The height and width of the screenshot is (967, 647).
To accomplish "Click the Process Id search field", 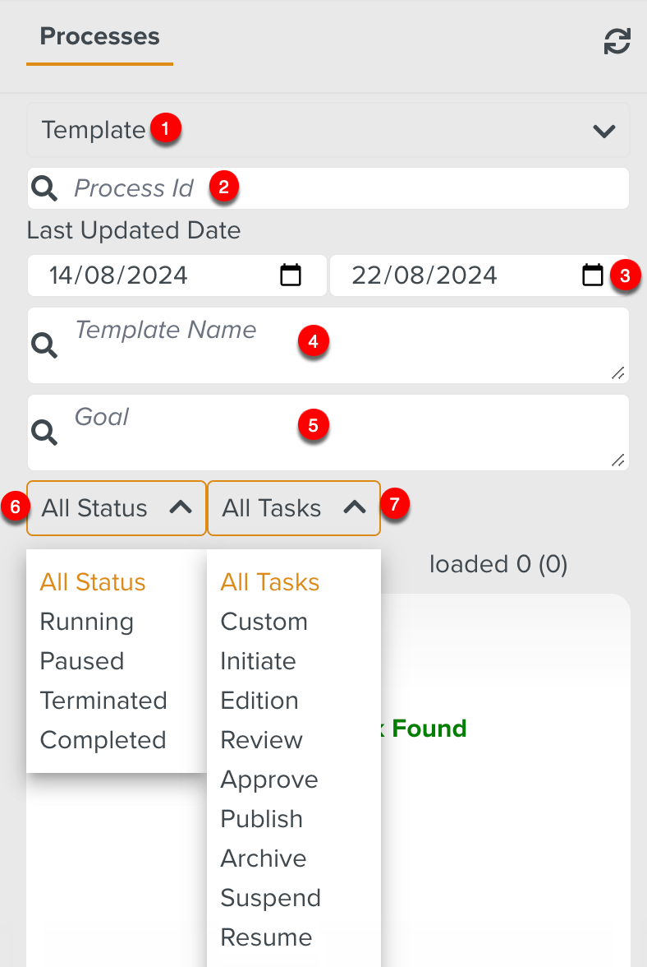I will (328, 188).
